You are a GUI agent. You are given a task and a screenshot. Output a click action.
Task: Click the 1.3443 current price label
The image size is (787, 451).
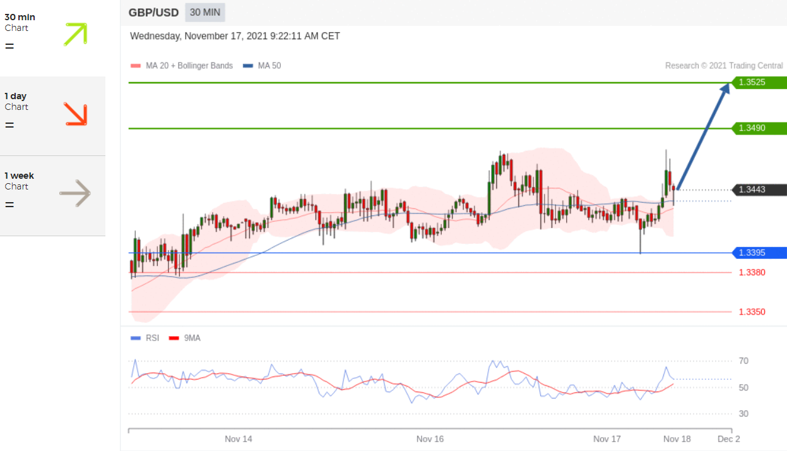[x=760, y=189]
